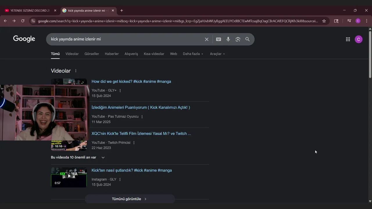Open options for Instagram GLY result
The width and height of the screenshot is (372, 209).
120,179
